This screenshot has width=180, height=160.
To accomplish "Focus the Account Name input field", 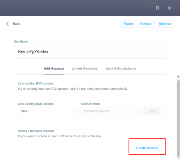I will pyautogui.click(x=111, y=111).
